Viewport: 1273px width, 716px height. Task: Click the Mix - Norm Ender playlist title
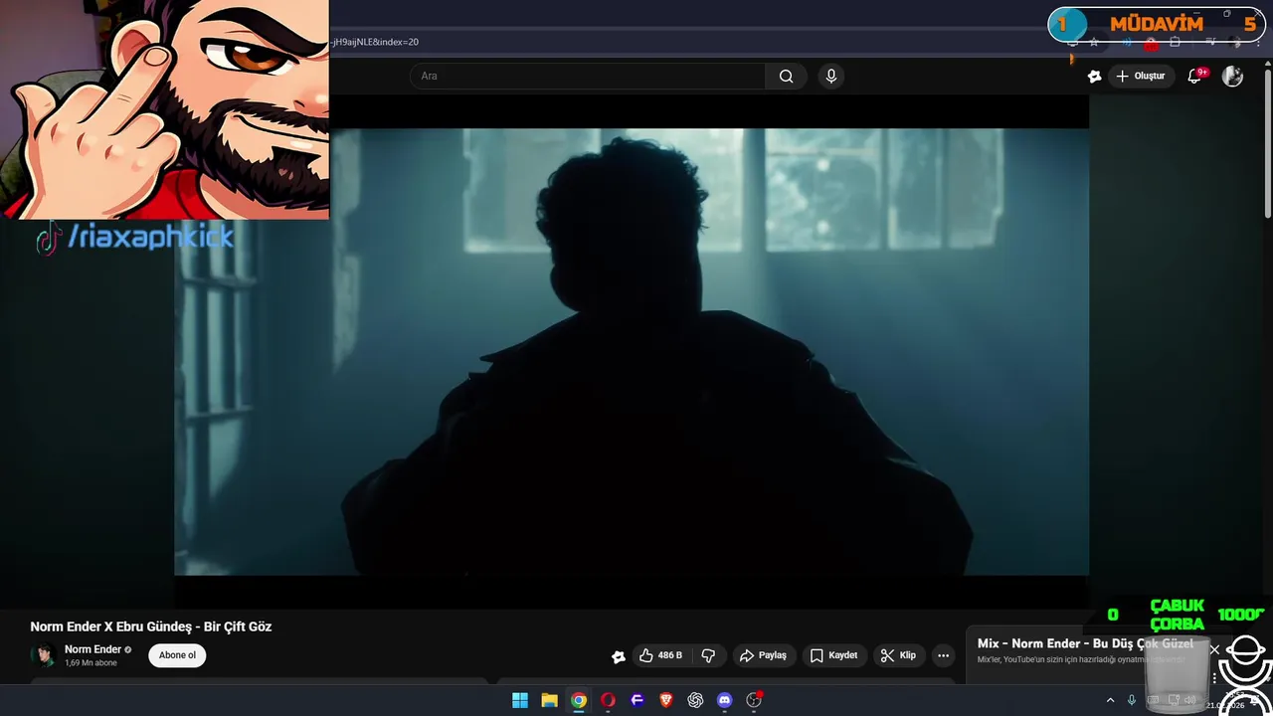pos(1085,643)
